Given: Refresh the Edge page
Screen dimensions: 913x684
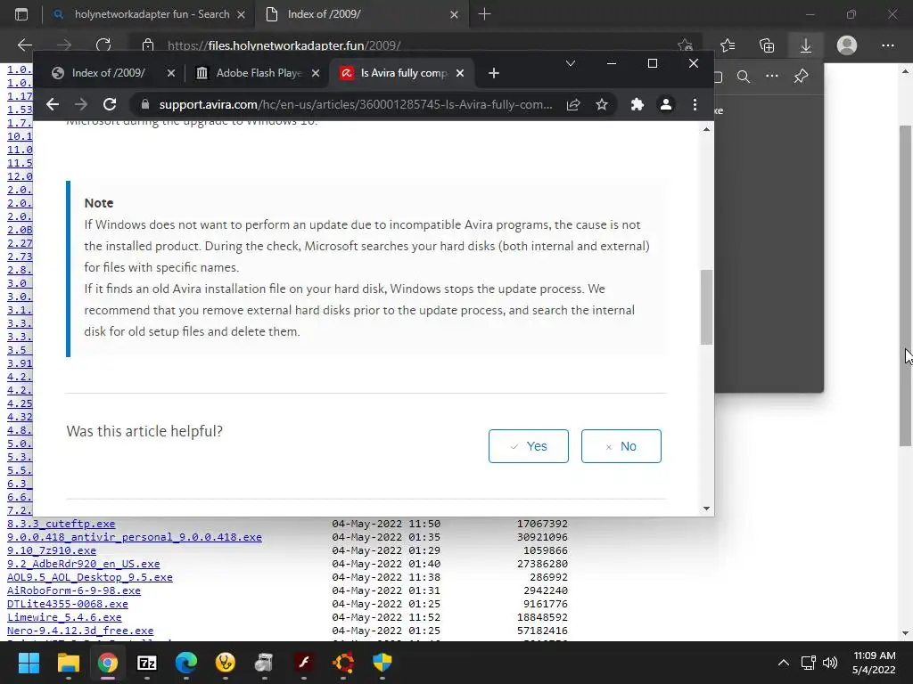Looking at the screenshot, I should [103, 45].
